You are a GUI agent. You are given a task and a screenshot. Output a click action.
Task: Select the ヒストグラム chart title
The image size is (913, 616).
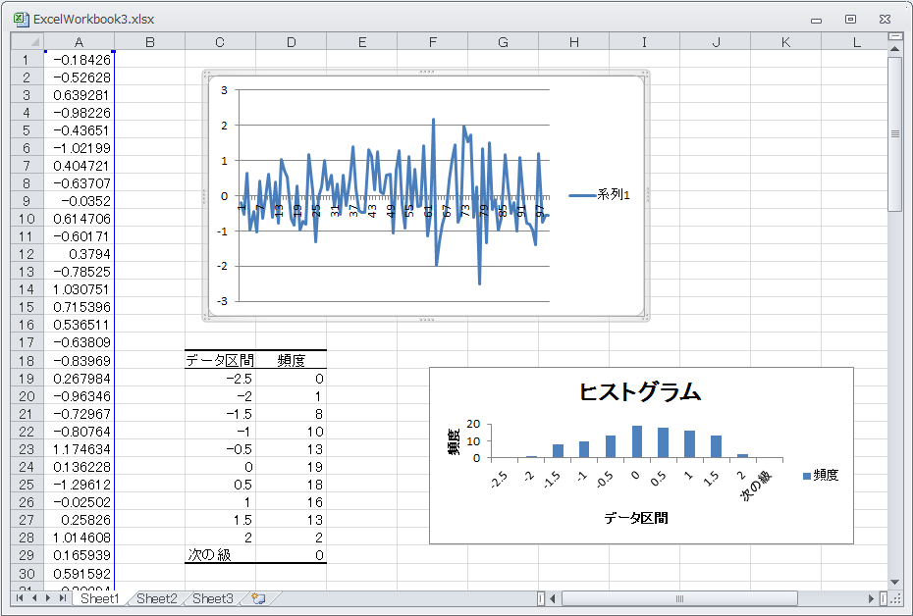click(640, 392)
